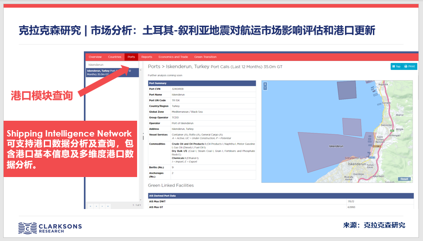Click the Ports breadcrumb in page title
This screenshot has height=241, width=423.
tap(154, 66)
